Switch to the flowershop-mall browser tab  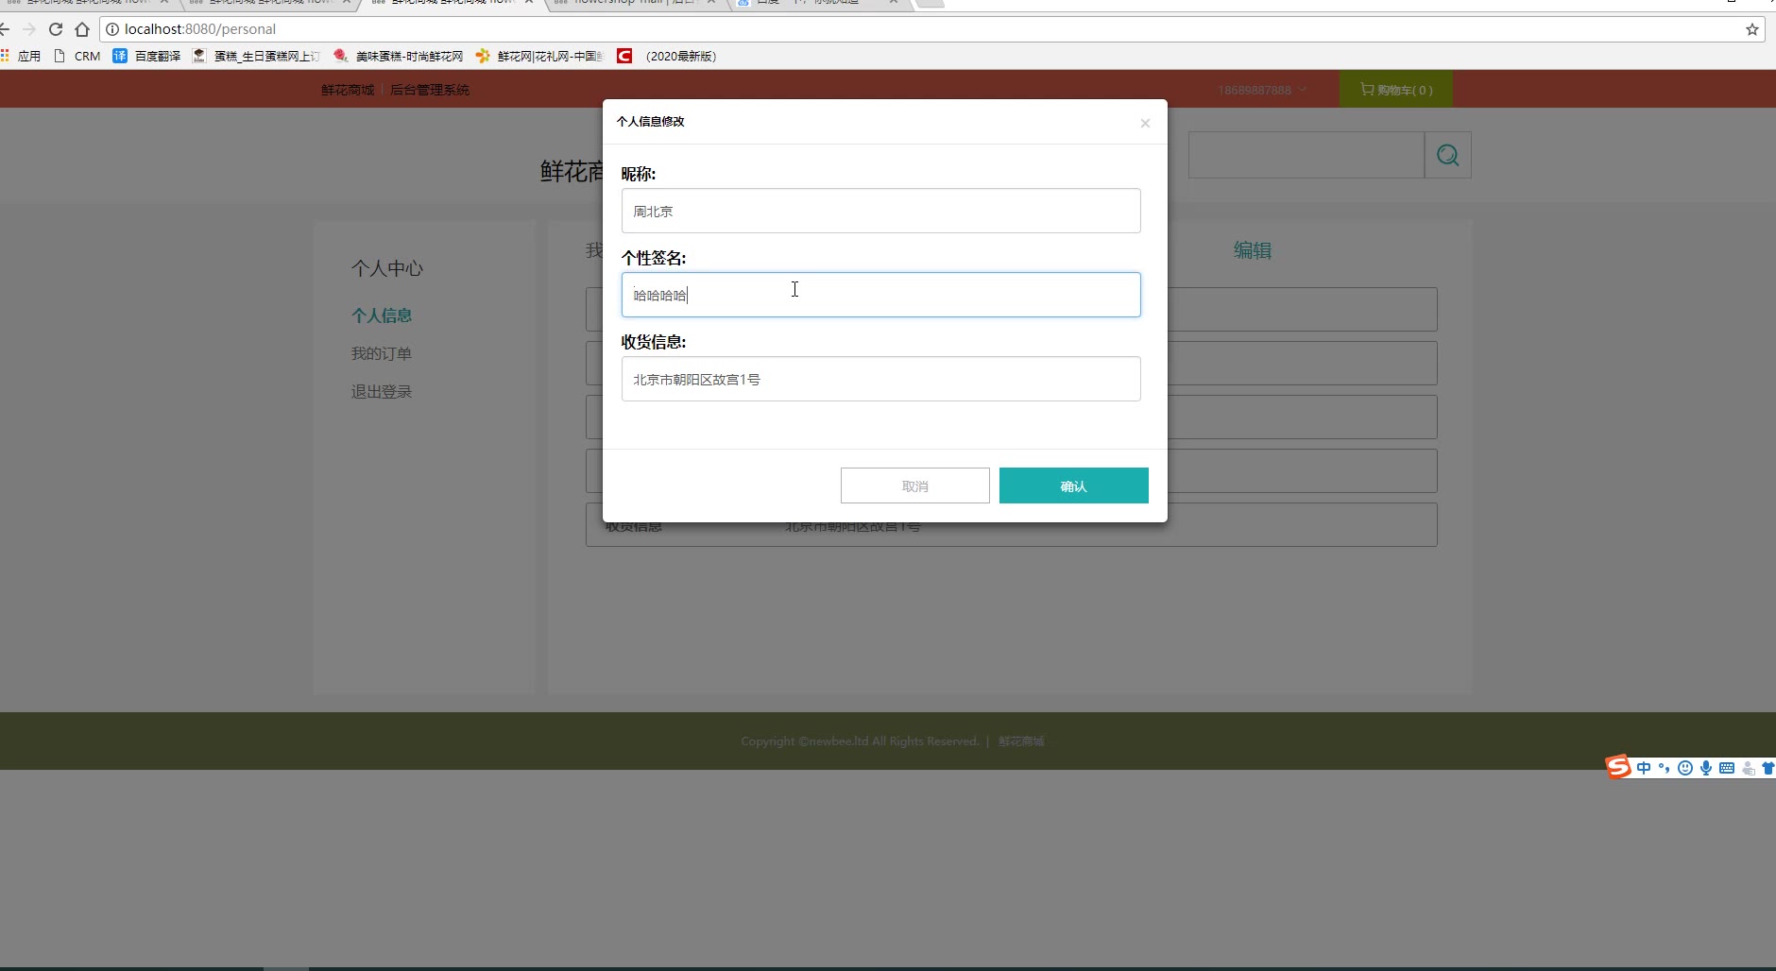point(635,3)
